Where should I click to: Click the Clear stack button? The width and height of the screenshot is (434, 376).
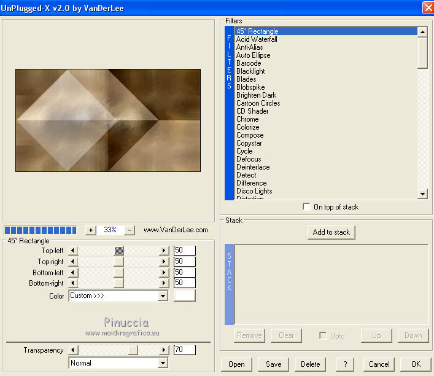pos(286,335)
